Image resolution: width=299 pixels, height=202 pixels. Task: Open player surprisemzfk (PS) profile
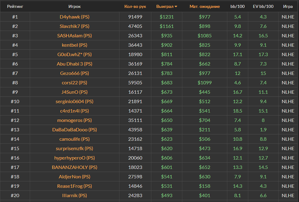tap(75, 148)
